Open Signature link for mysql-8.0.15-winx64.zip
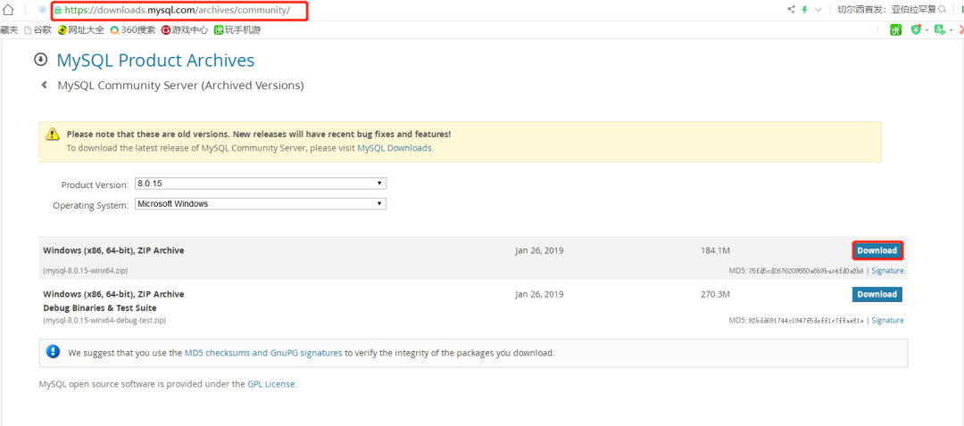Image resolution: width=964 pixels, height=426 pixels. pos(888,271)
